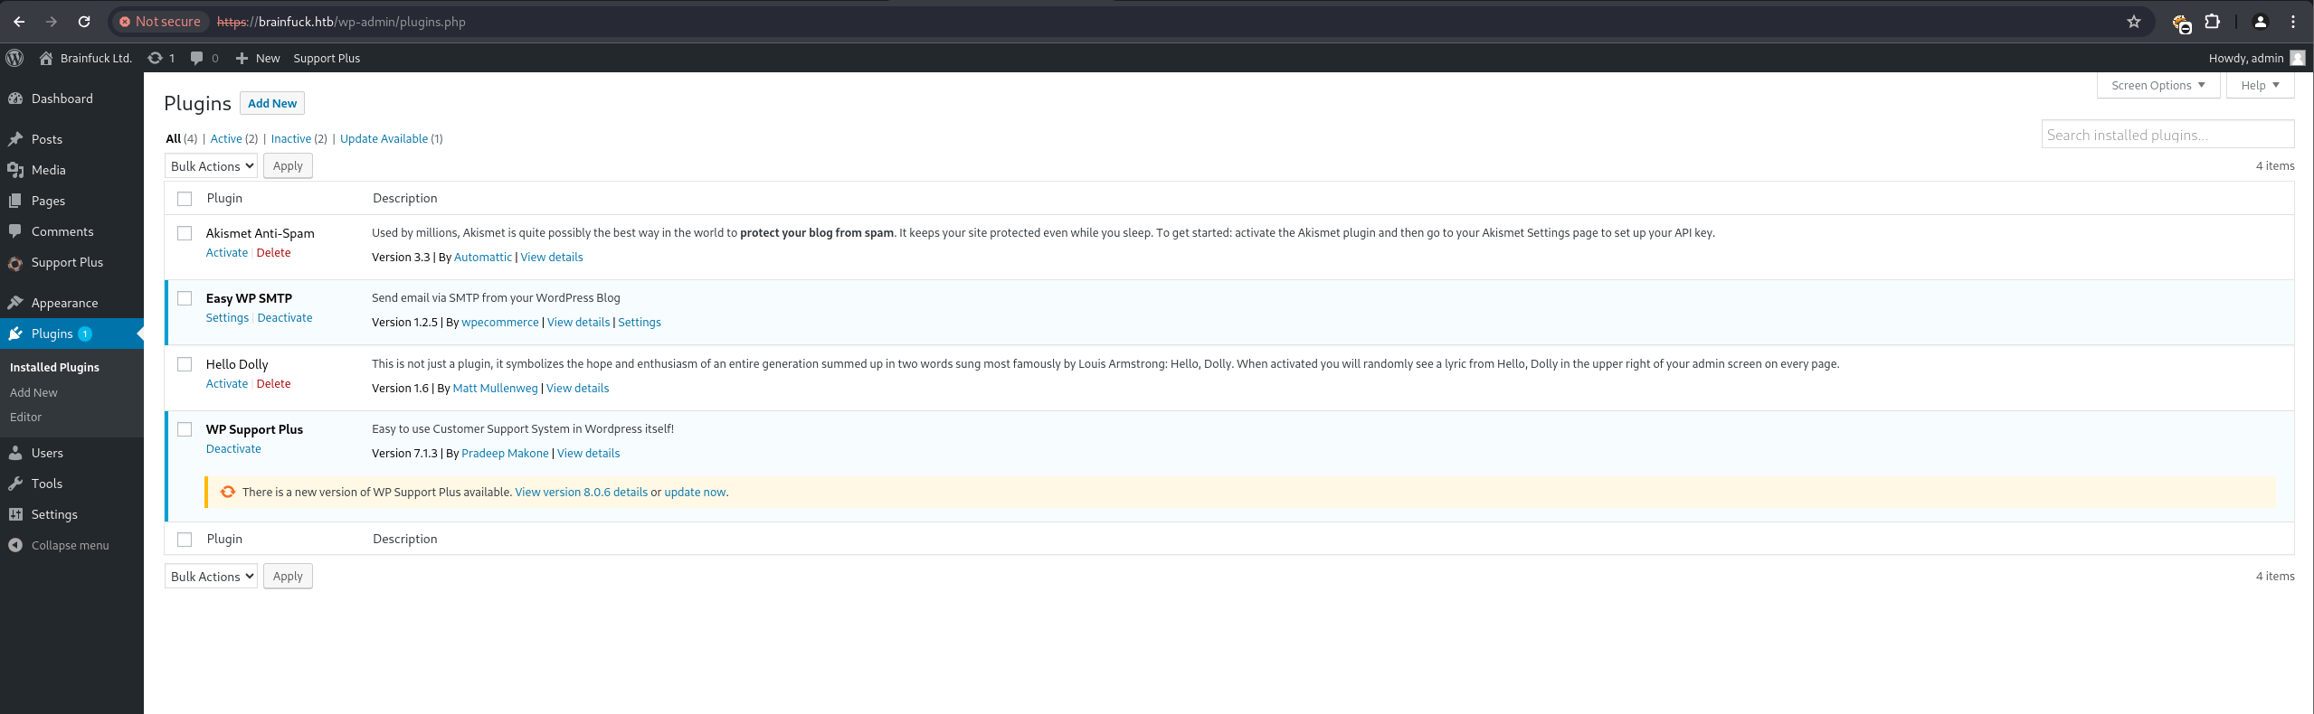Click the admin avatar next to Howdy
The height and width of the screenshot is (714, 2314).
[x=2297, y=58]
